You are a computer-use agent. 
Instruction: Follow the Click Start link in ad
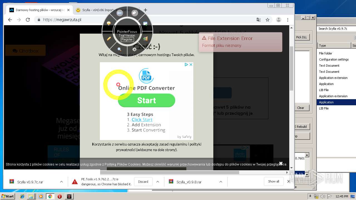pyautogui.click(x=142, y=120)
